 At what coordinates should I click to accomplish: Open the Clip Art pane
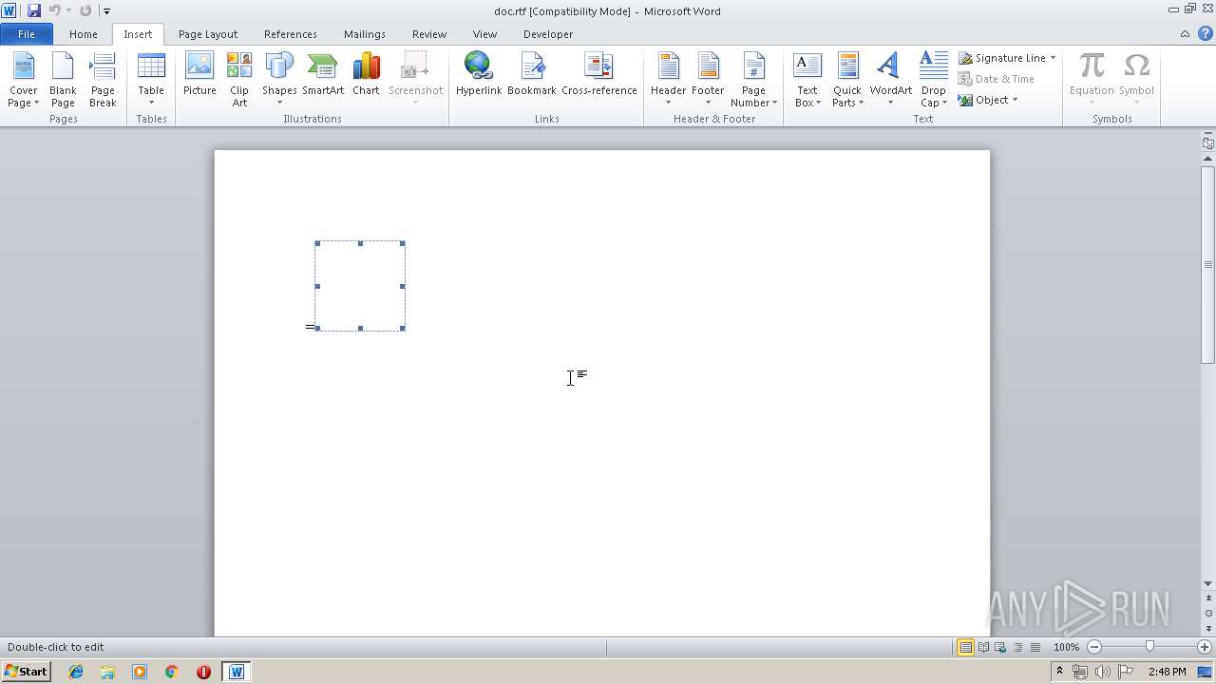coord(239,80)
